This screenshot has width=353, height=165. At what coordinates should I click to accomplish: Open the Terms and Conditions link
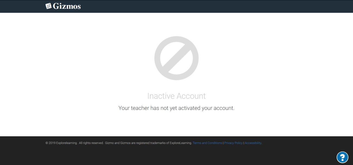tap(207, 143)
